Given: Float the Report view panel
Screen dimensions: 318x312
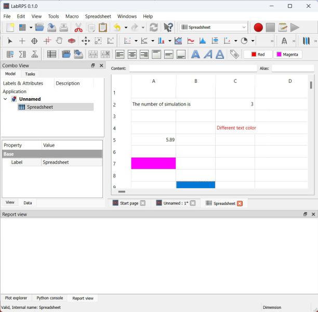Looking at the screenshot, I should [305, 214].
